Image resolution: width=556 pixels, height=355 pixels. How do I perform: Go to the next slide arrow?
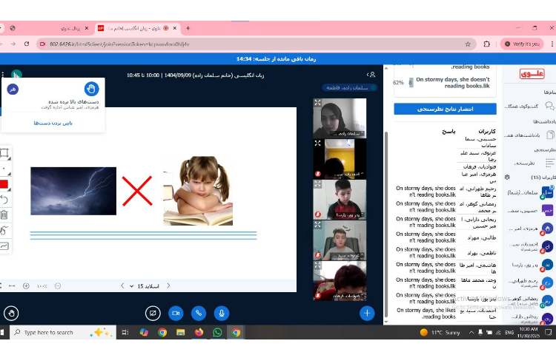click(x=122, y=285)
